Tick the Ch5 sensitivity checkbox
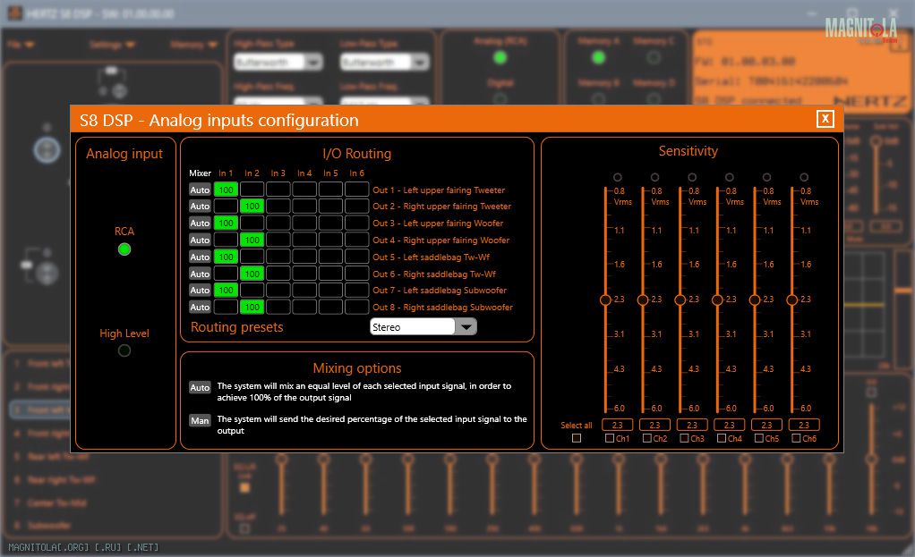The width and height of the screenshot is (915, 557). (759, 438)
